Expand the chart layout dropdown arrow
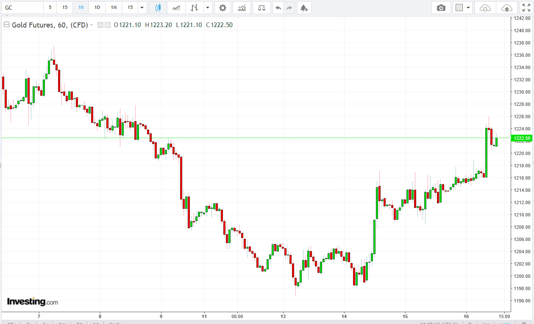Viewport: 534px width, 324px height. tap(468, 8)
